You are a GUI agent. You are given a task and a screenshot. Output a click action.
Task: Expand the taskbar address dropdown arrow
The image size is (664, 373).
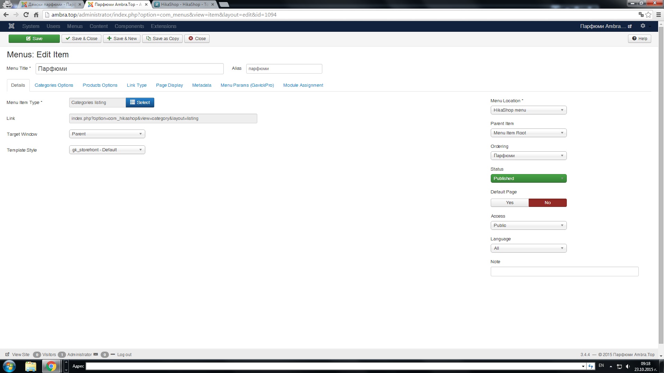[x=583, y=366]
